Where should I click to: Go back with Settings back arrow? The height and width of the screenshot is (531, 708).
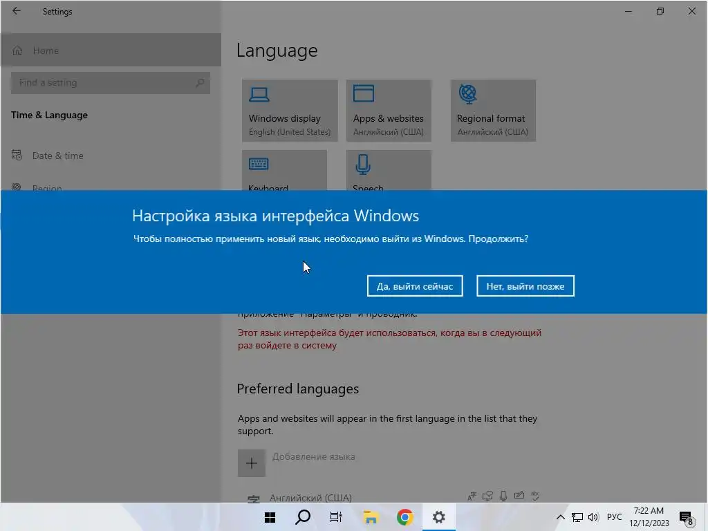[x=17, y=11]
